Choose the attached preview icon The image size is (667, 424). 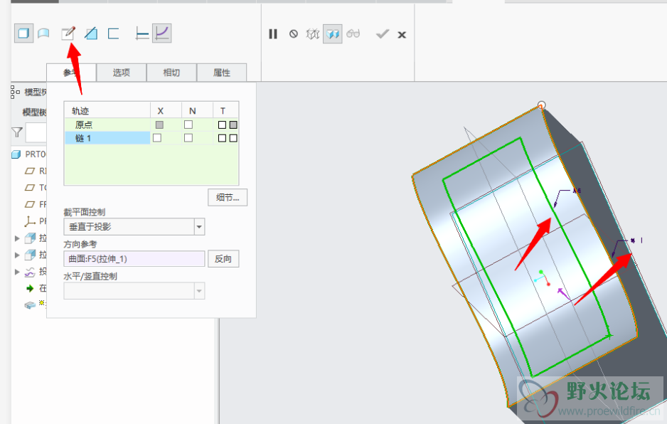333,33
